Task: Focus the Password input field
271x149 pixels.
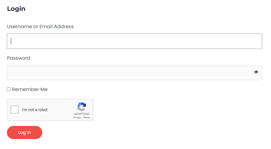Action: tap(135, 73)
